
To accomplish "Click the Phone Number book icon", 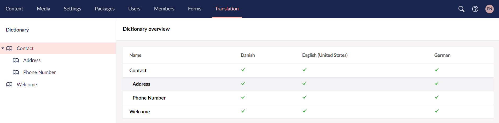I will point(16,72).
